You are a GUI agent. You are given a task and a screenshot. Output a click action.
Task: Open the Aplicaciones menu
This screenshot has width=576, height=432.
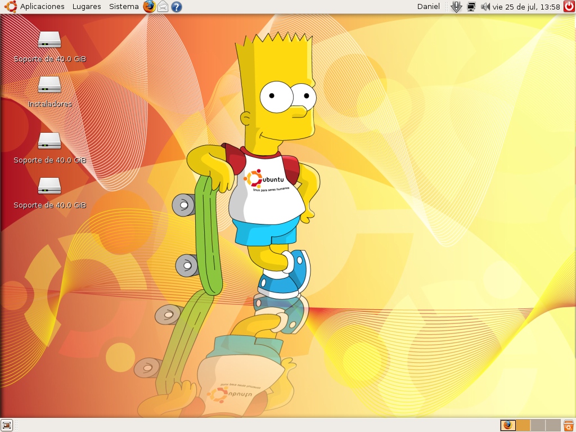pos(35,7)
